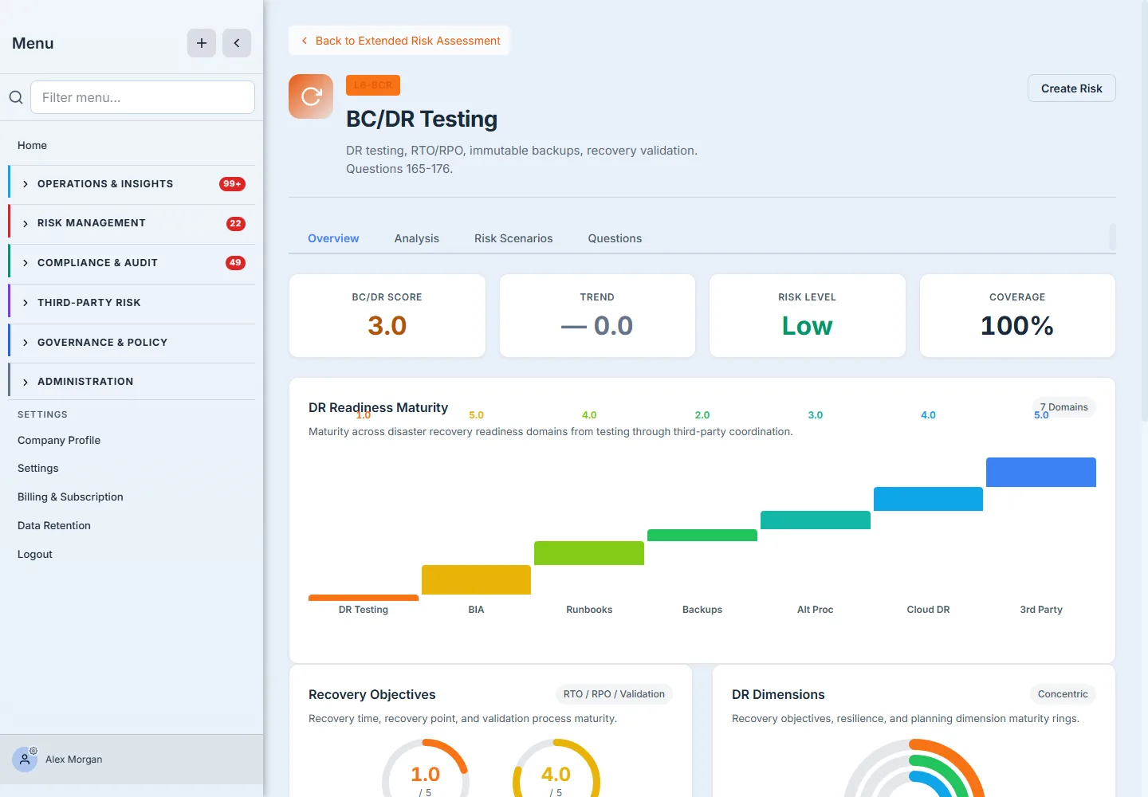Switch to the Overview tab
The width and height of the screenshot is (1148, 797).
pyautogui.click(x=333, y=238)
